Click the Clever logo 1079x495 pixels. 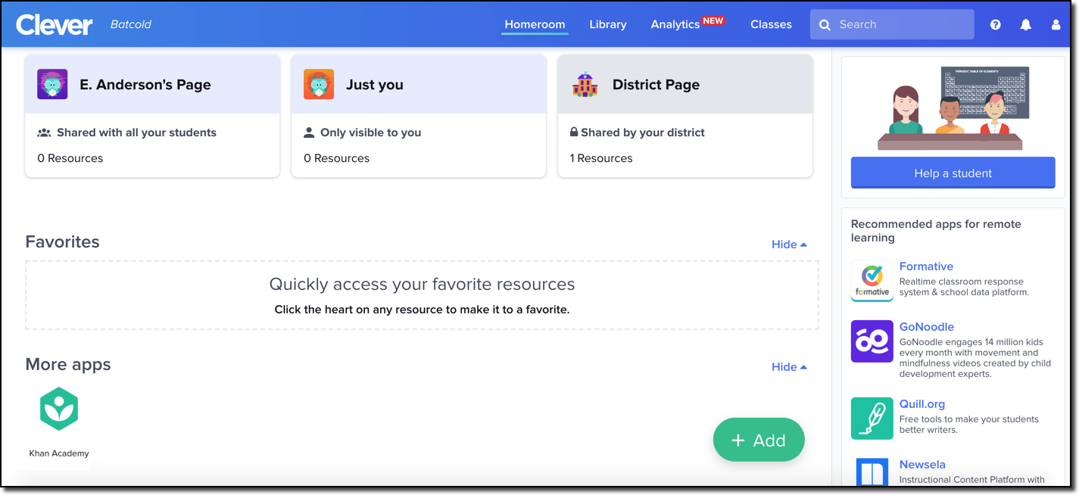click(54, 24)
